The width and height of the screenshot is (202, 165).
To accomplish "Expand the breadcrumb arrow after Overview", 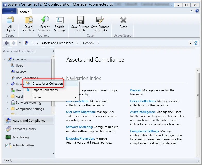I will (98, 43).
